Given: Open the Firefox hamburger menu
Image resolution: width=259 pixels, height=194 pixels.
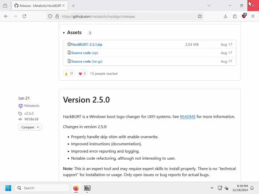Looking at the screenshot, I should pos(253,16).
